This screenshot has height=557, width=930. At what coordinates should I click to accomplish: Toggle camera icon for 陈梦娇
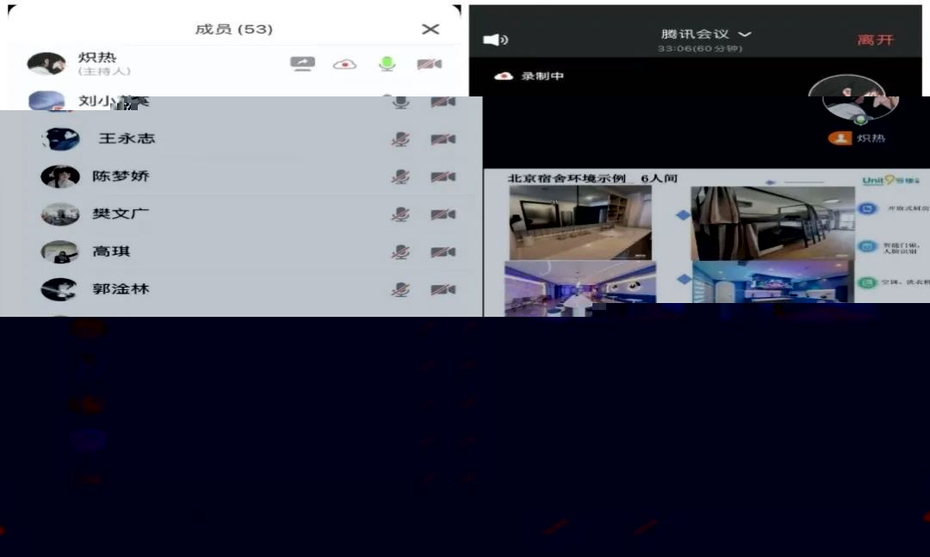pyautogui.click(x=443, y=176)
